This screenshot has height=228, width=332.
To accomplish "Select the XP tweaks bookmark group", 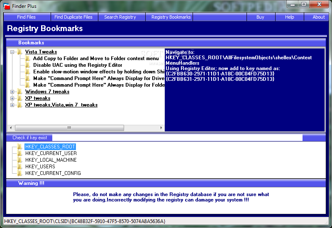I will (38, 98).
